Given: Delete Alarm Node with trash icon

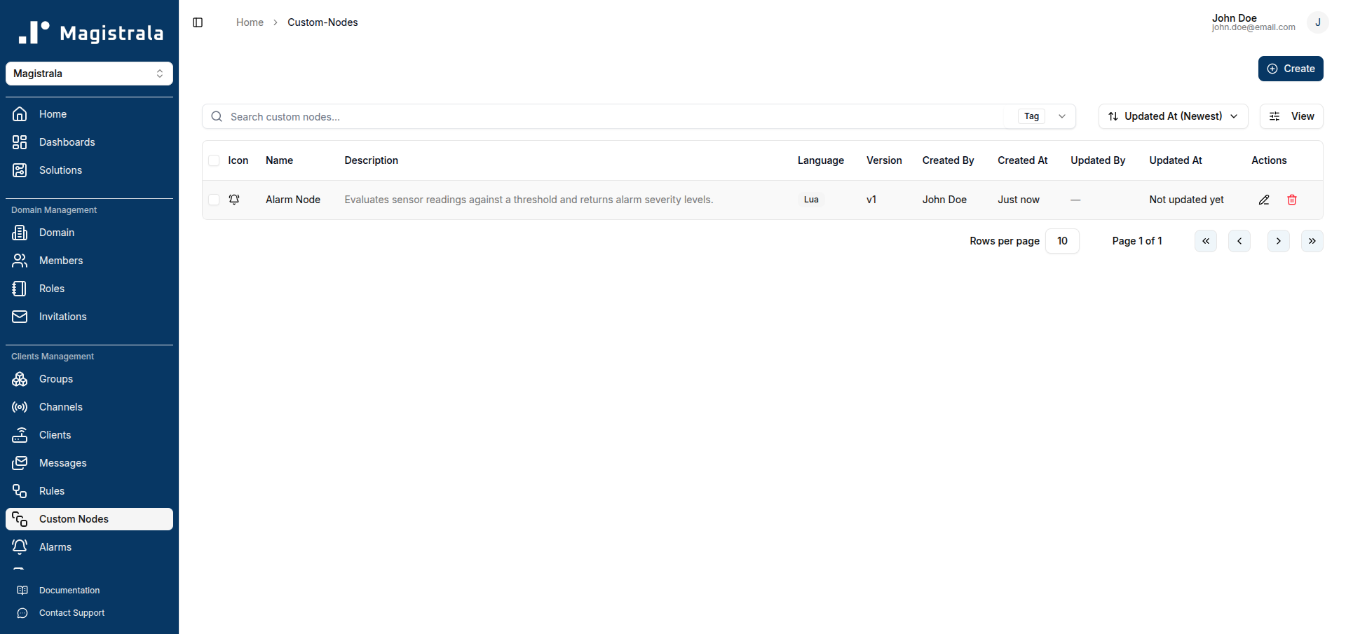Looking at the screenshot, I should (x=1292, y=200).
